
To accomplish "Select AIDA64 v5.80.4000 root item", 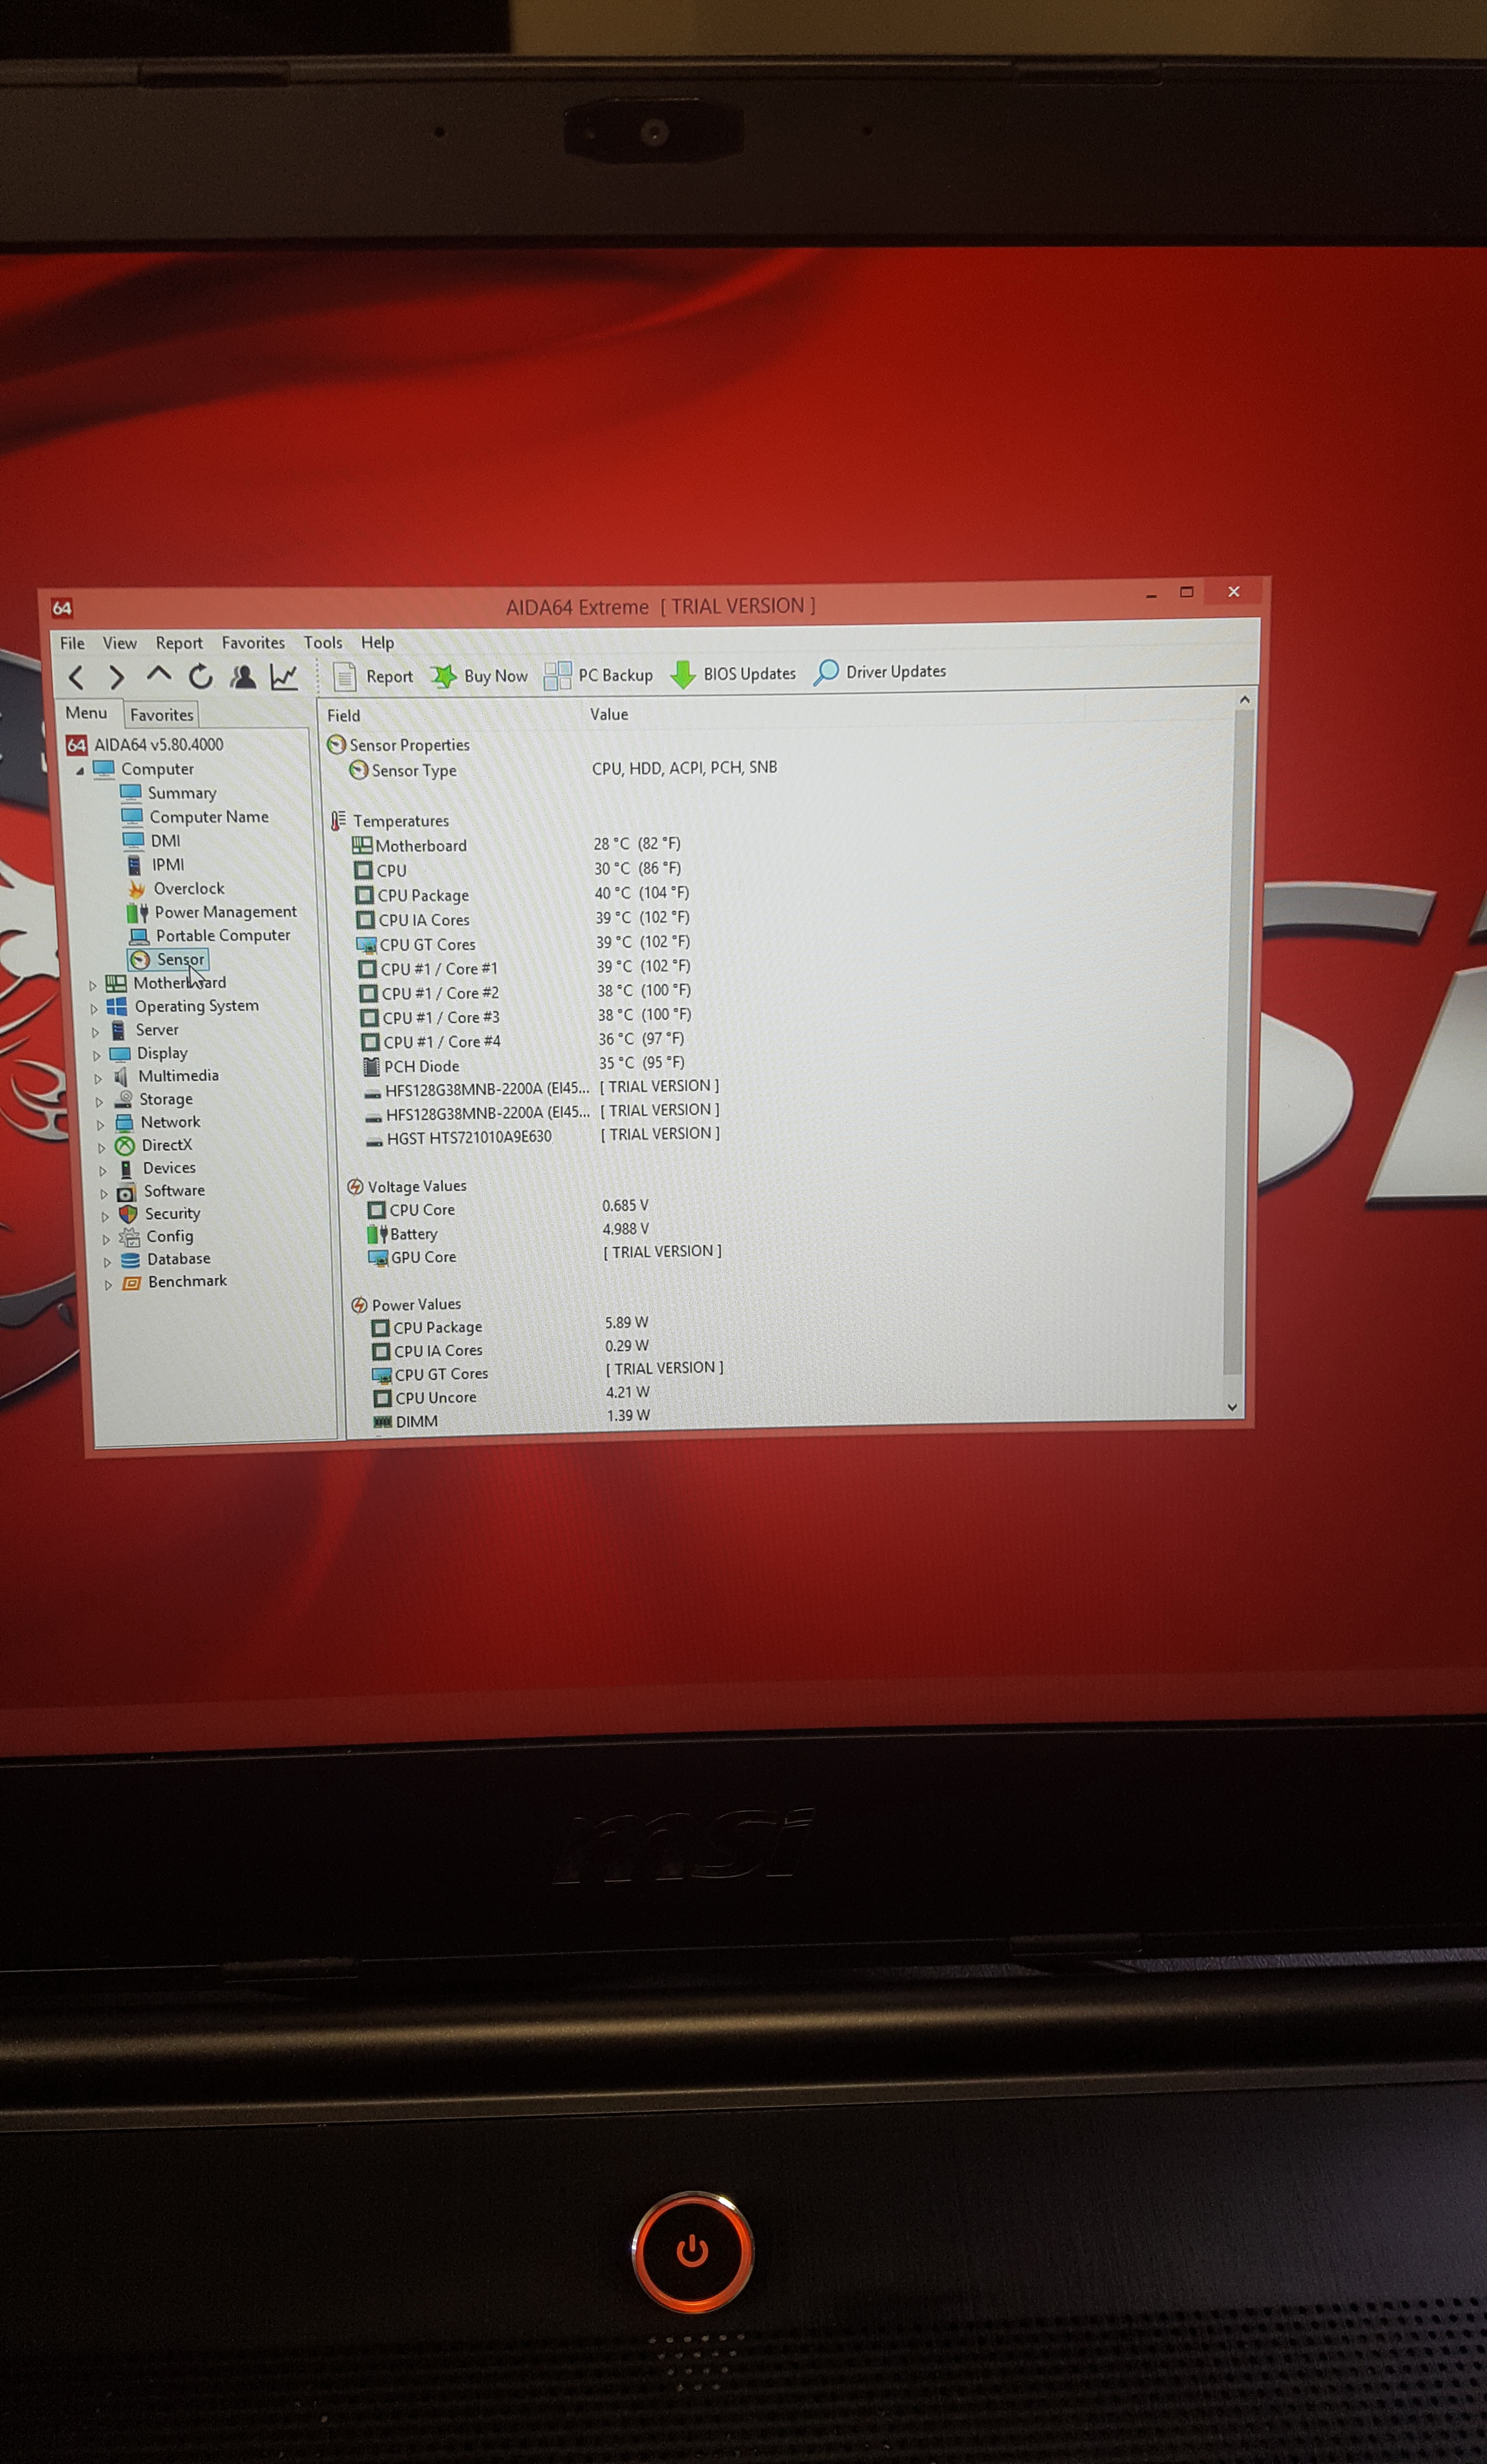I will (x=146, y=745).
